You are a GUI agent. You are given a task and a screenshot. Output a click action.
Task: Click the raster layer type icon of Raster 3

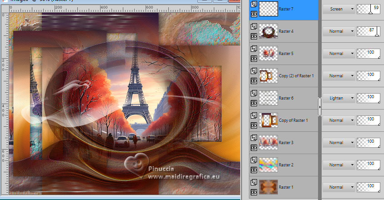(x=254, y=138)
